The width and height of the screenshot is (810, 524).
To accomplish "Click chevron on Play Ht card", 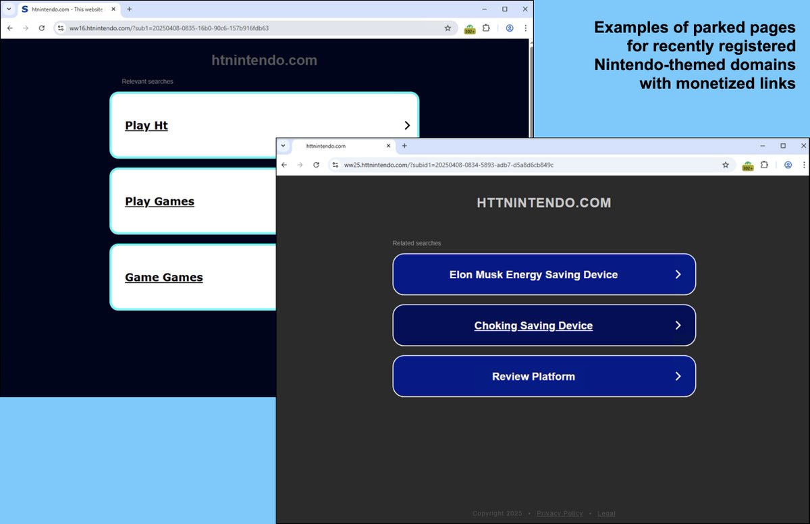I will coord(407,126).
